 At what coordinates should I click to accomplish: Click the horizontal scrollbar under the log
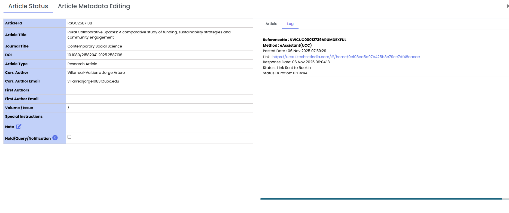click(x=381, y=199)
